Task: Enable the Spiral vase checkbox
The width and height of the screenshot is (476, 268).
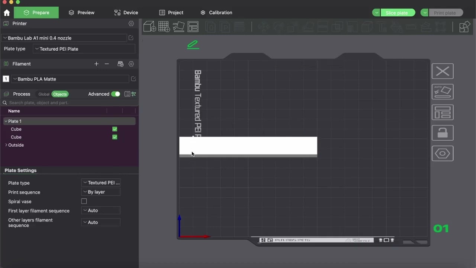Action: click(84, 201)
